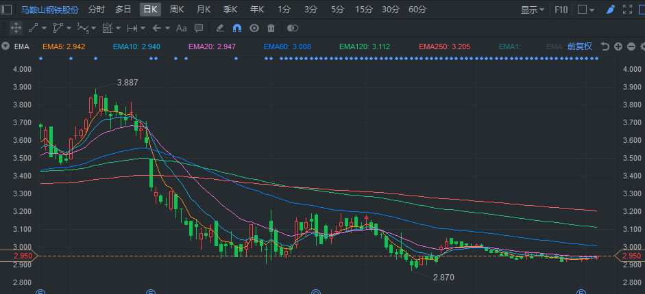Select the 60分 period tab
The width and height of the screenshot is (645, 294).
[x=417, y=10]
